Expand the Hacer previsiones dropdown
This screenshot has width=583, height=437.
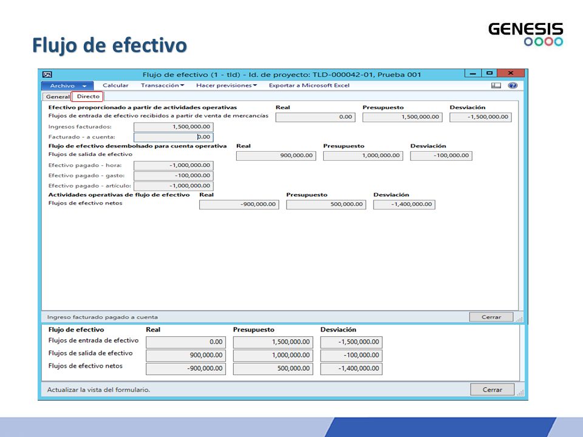pos(227,86)
